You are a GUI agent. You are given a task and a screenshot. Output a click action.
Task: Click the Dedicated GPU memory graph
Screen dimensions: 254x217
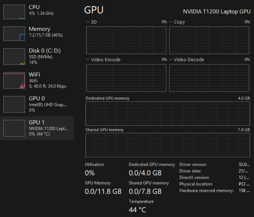click(x=168, y=114)
